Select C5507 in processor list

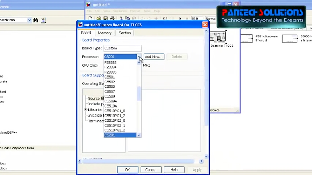pos(120,91)
